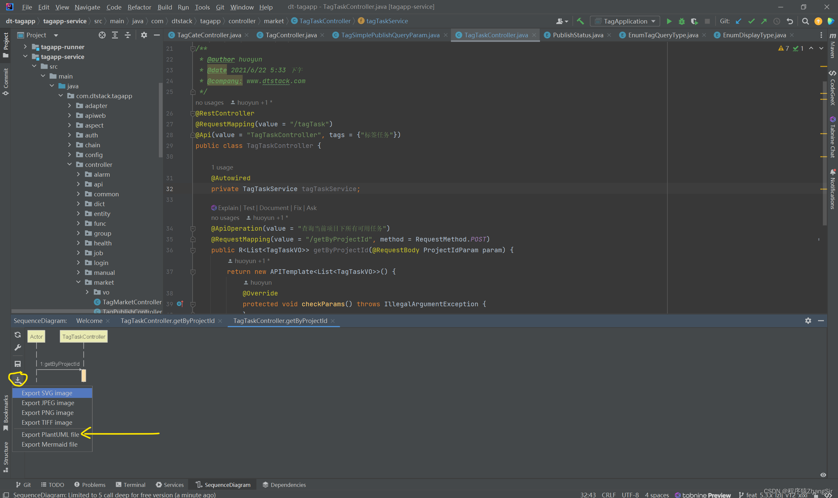Image resolution: width=838 pixels, height=498 pixels.
Task: Open Git history clock icon
Action: click(776, 21)
